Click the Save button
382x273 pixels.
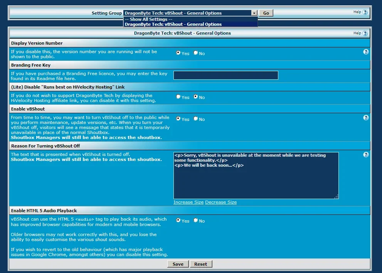coord(178,264)
